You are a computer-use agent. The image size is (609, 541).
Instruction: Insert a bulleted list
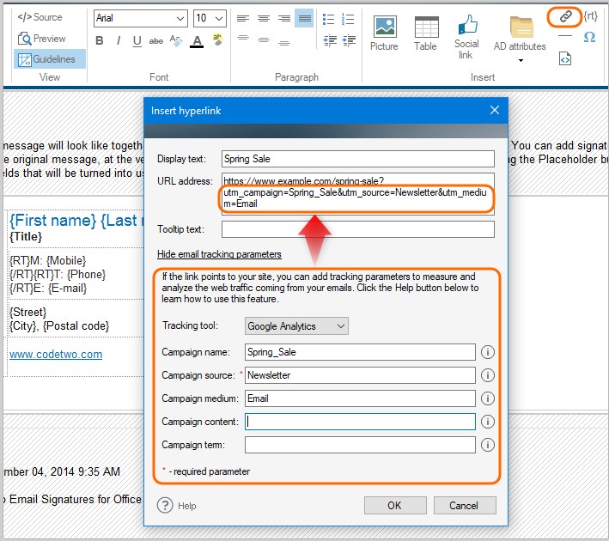[329, 19]
